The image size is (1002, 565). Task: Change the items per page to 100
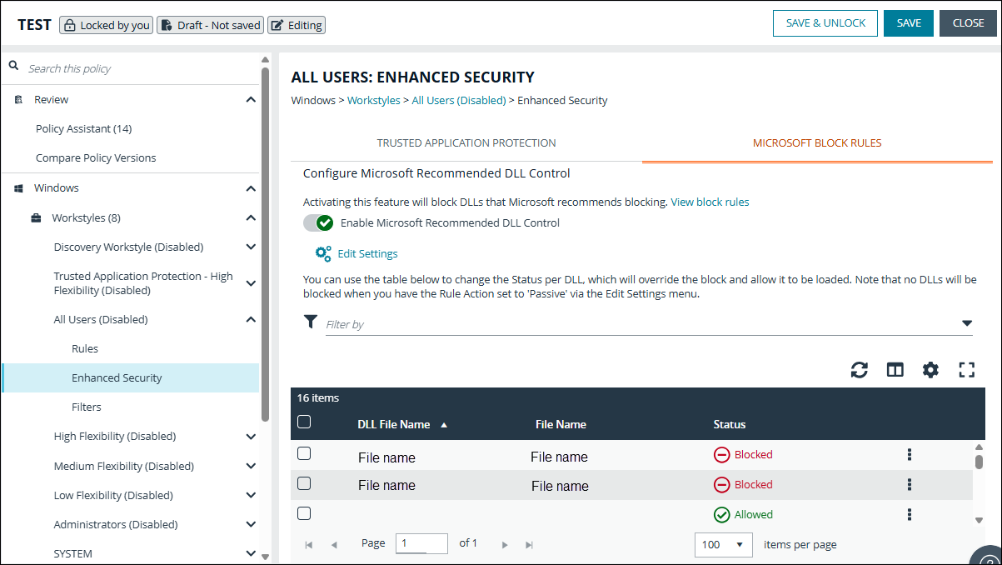tap(723, 544)
